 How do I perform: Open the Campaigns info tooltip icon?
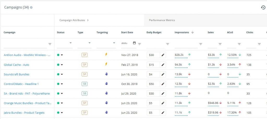[31, 8]
